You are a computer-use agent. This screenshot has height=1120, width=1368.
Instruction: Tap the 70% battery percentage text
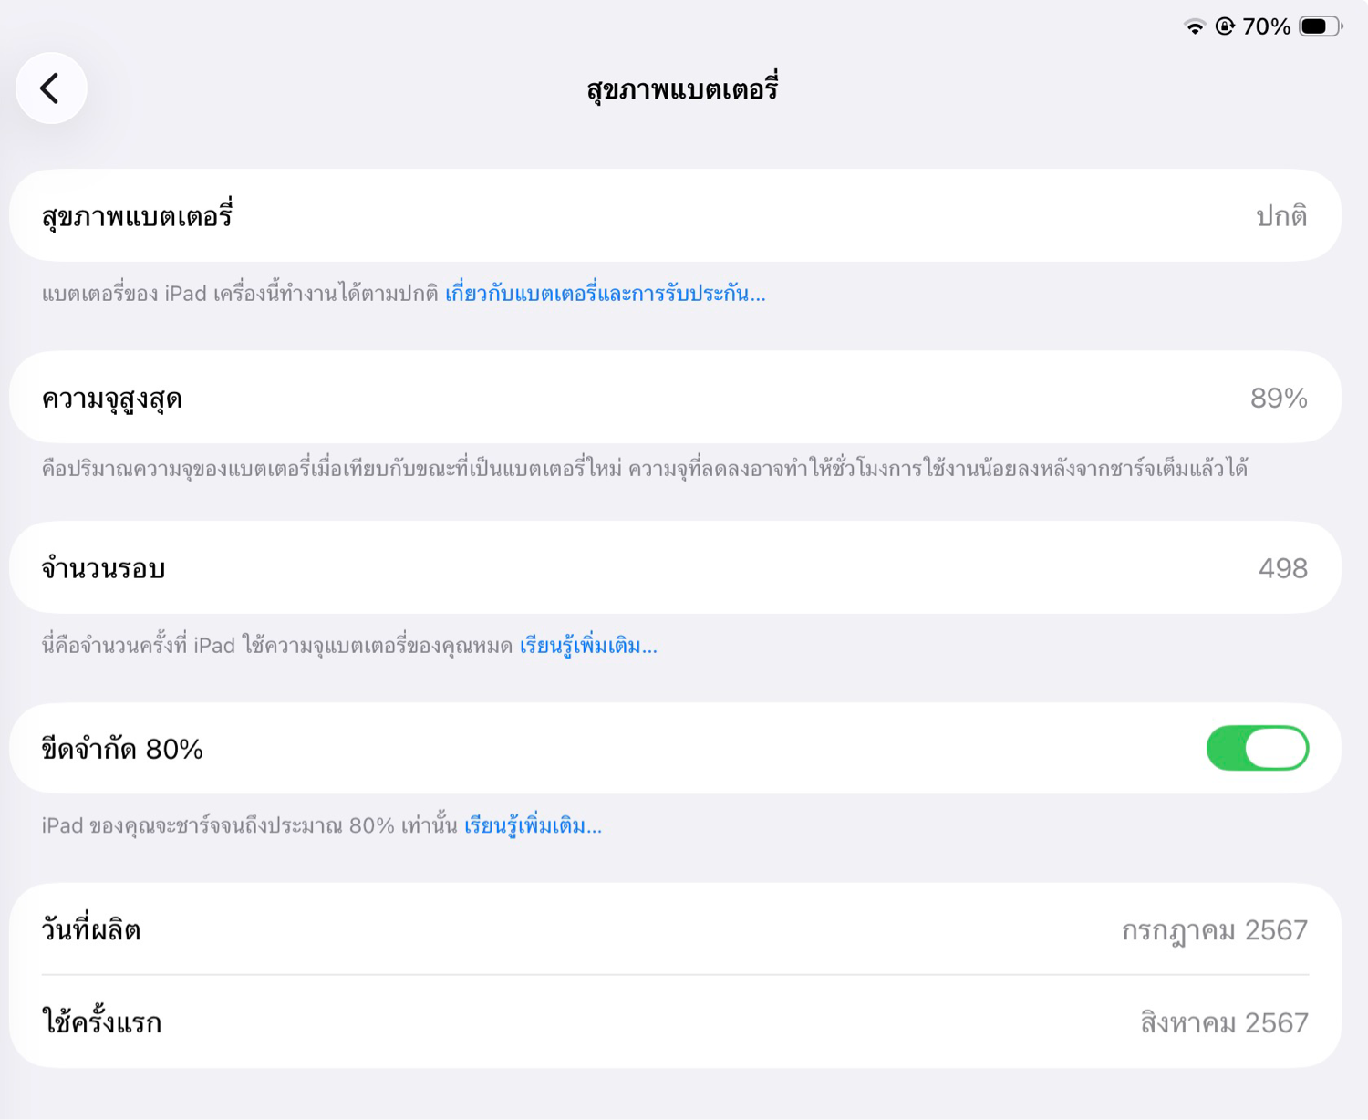[1267, 26]
